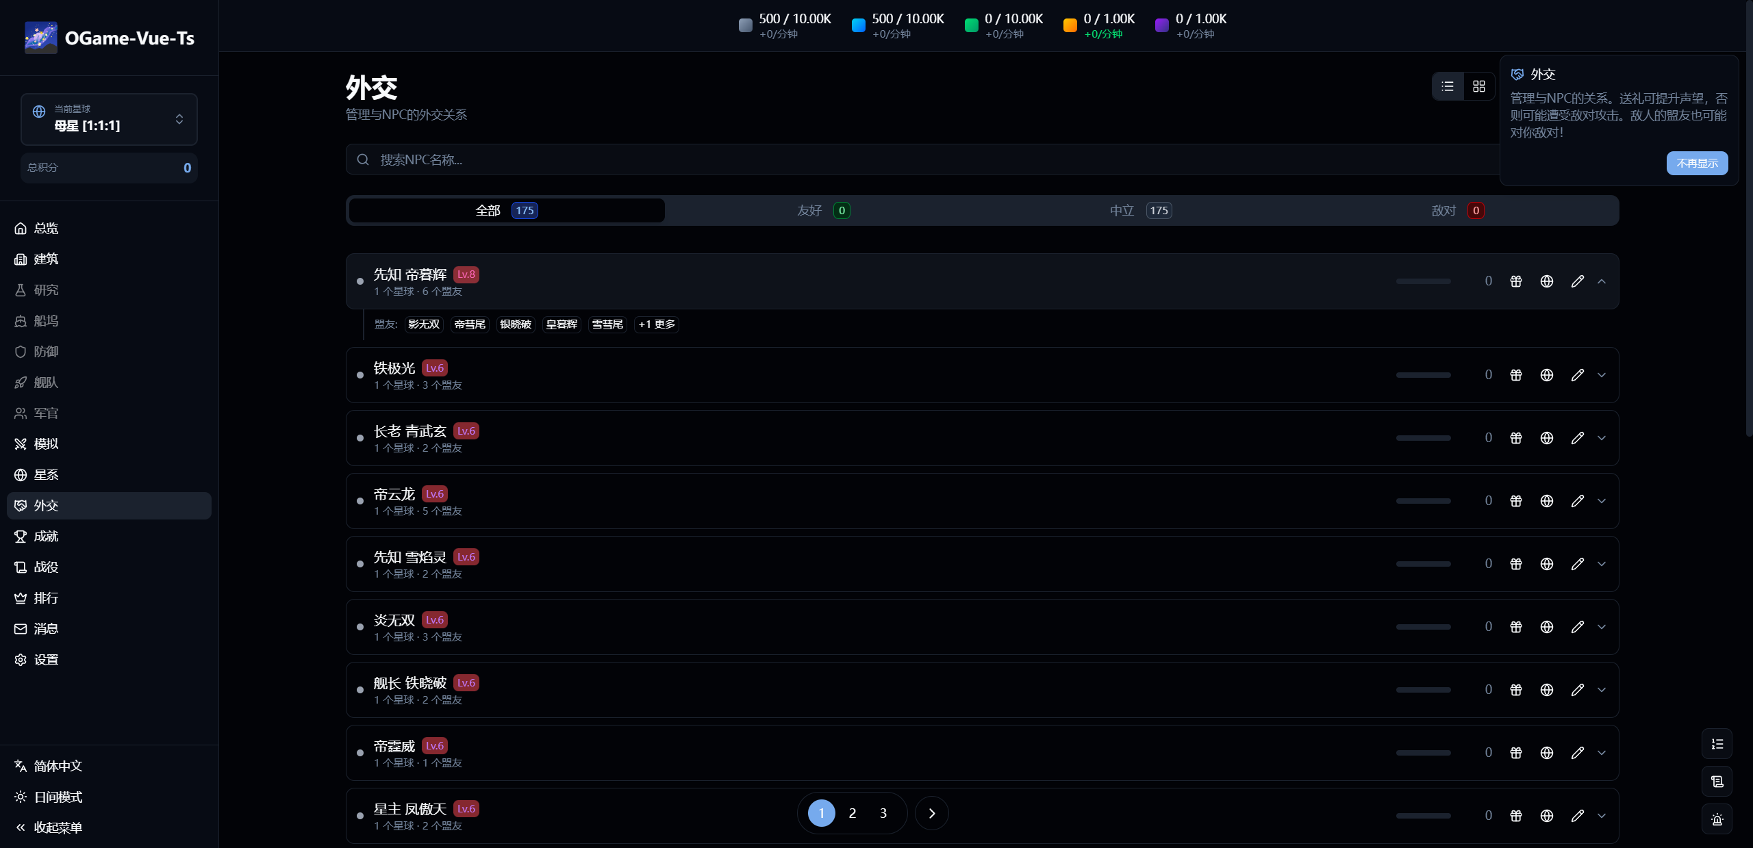
Task: Open the globe action for 铁极光
Action: (x=1546, y=375)
